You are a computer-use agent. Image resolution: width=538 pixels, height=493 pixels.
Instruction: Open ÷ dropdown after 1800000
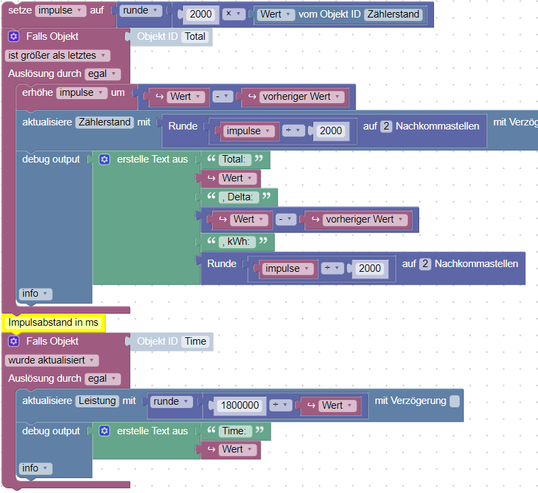(280, 405)
